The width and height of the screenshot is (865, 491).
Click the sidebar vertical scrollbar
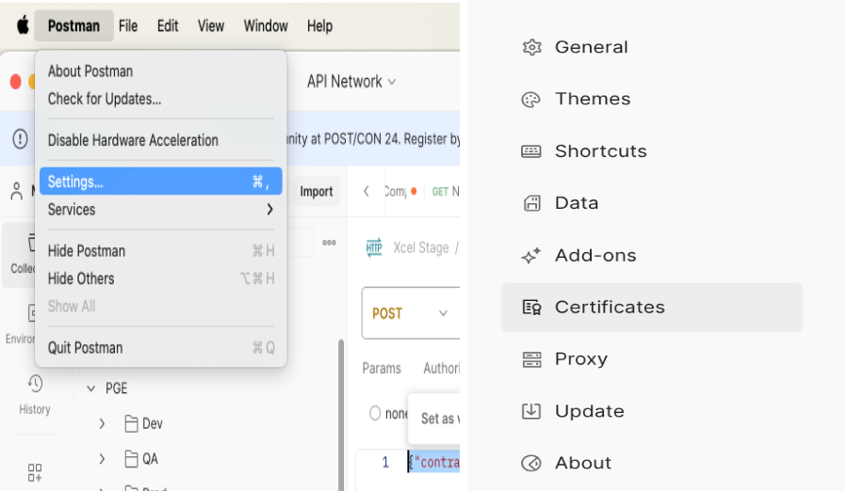tap(341, 415)
